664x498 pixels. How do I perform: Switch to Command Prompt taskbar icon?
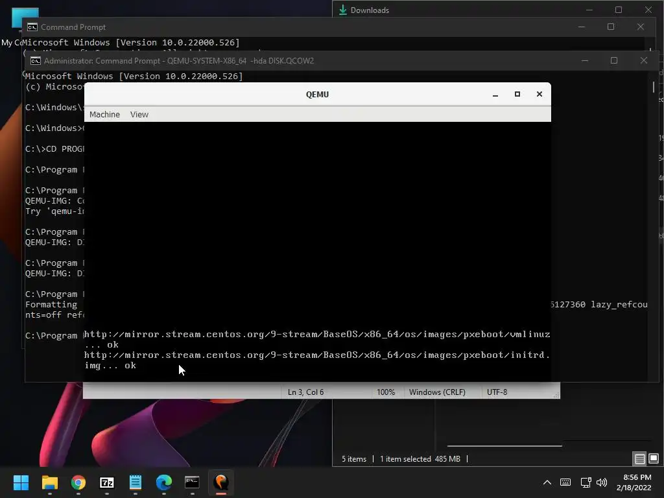[x=192, y=482]
